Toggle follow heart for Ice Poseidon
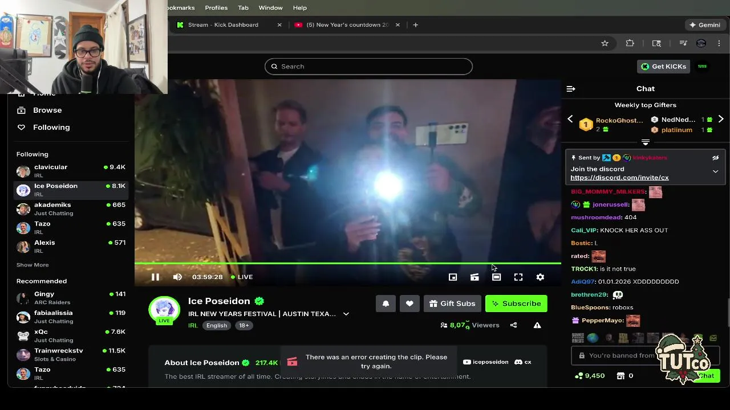 409,304
